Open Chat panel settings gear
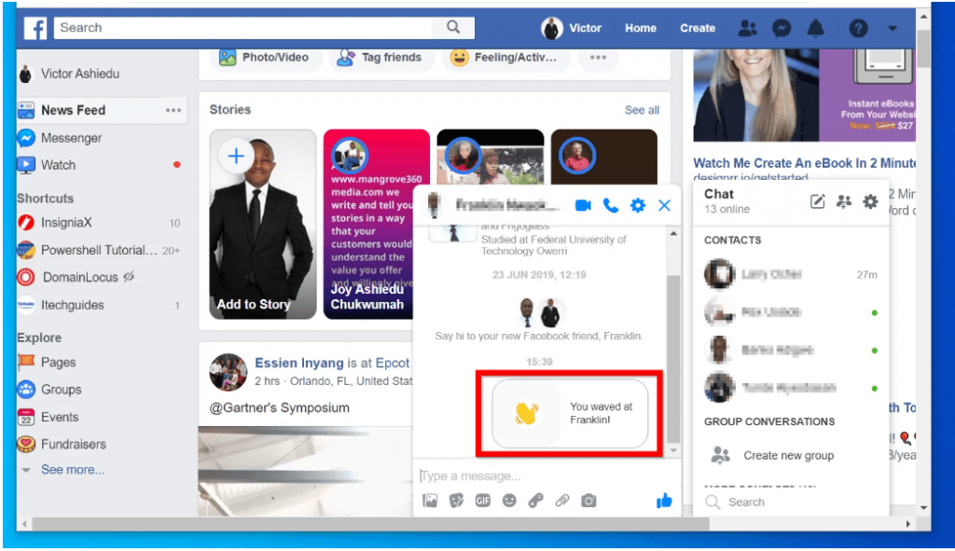The image size is (955, 551). [x=870, y=201]
